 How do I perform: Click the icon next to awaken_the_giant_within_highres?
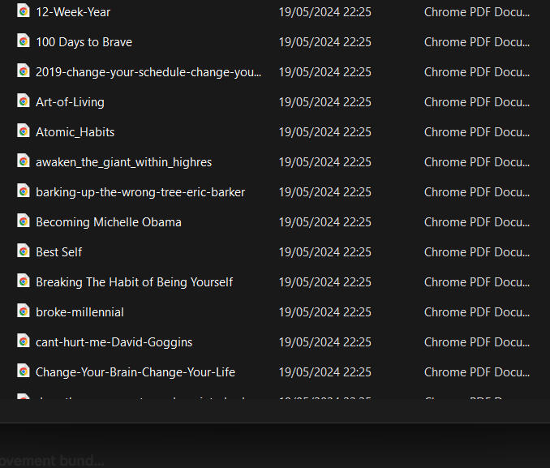[x=24, y=161]
